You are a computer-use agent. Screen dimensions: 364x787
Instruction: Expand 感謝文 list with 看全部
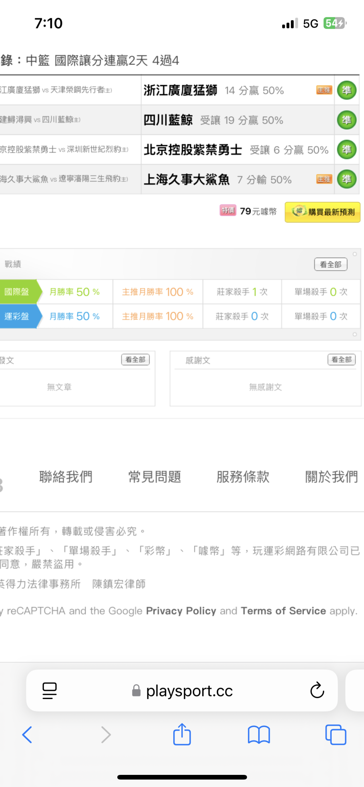point(341,360)
